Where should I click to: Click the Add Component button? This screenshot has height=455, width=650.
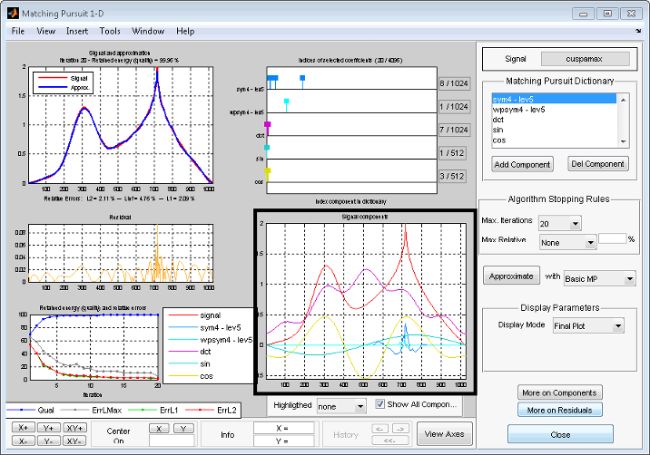tap(522, 164)
